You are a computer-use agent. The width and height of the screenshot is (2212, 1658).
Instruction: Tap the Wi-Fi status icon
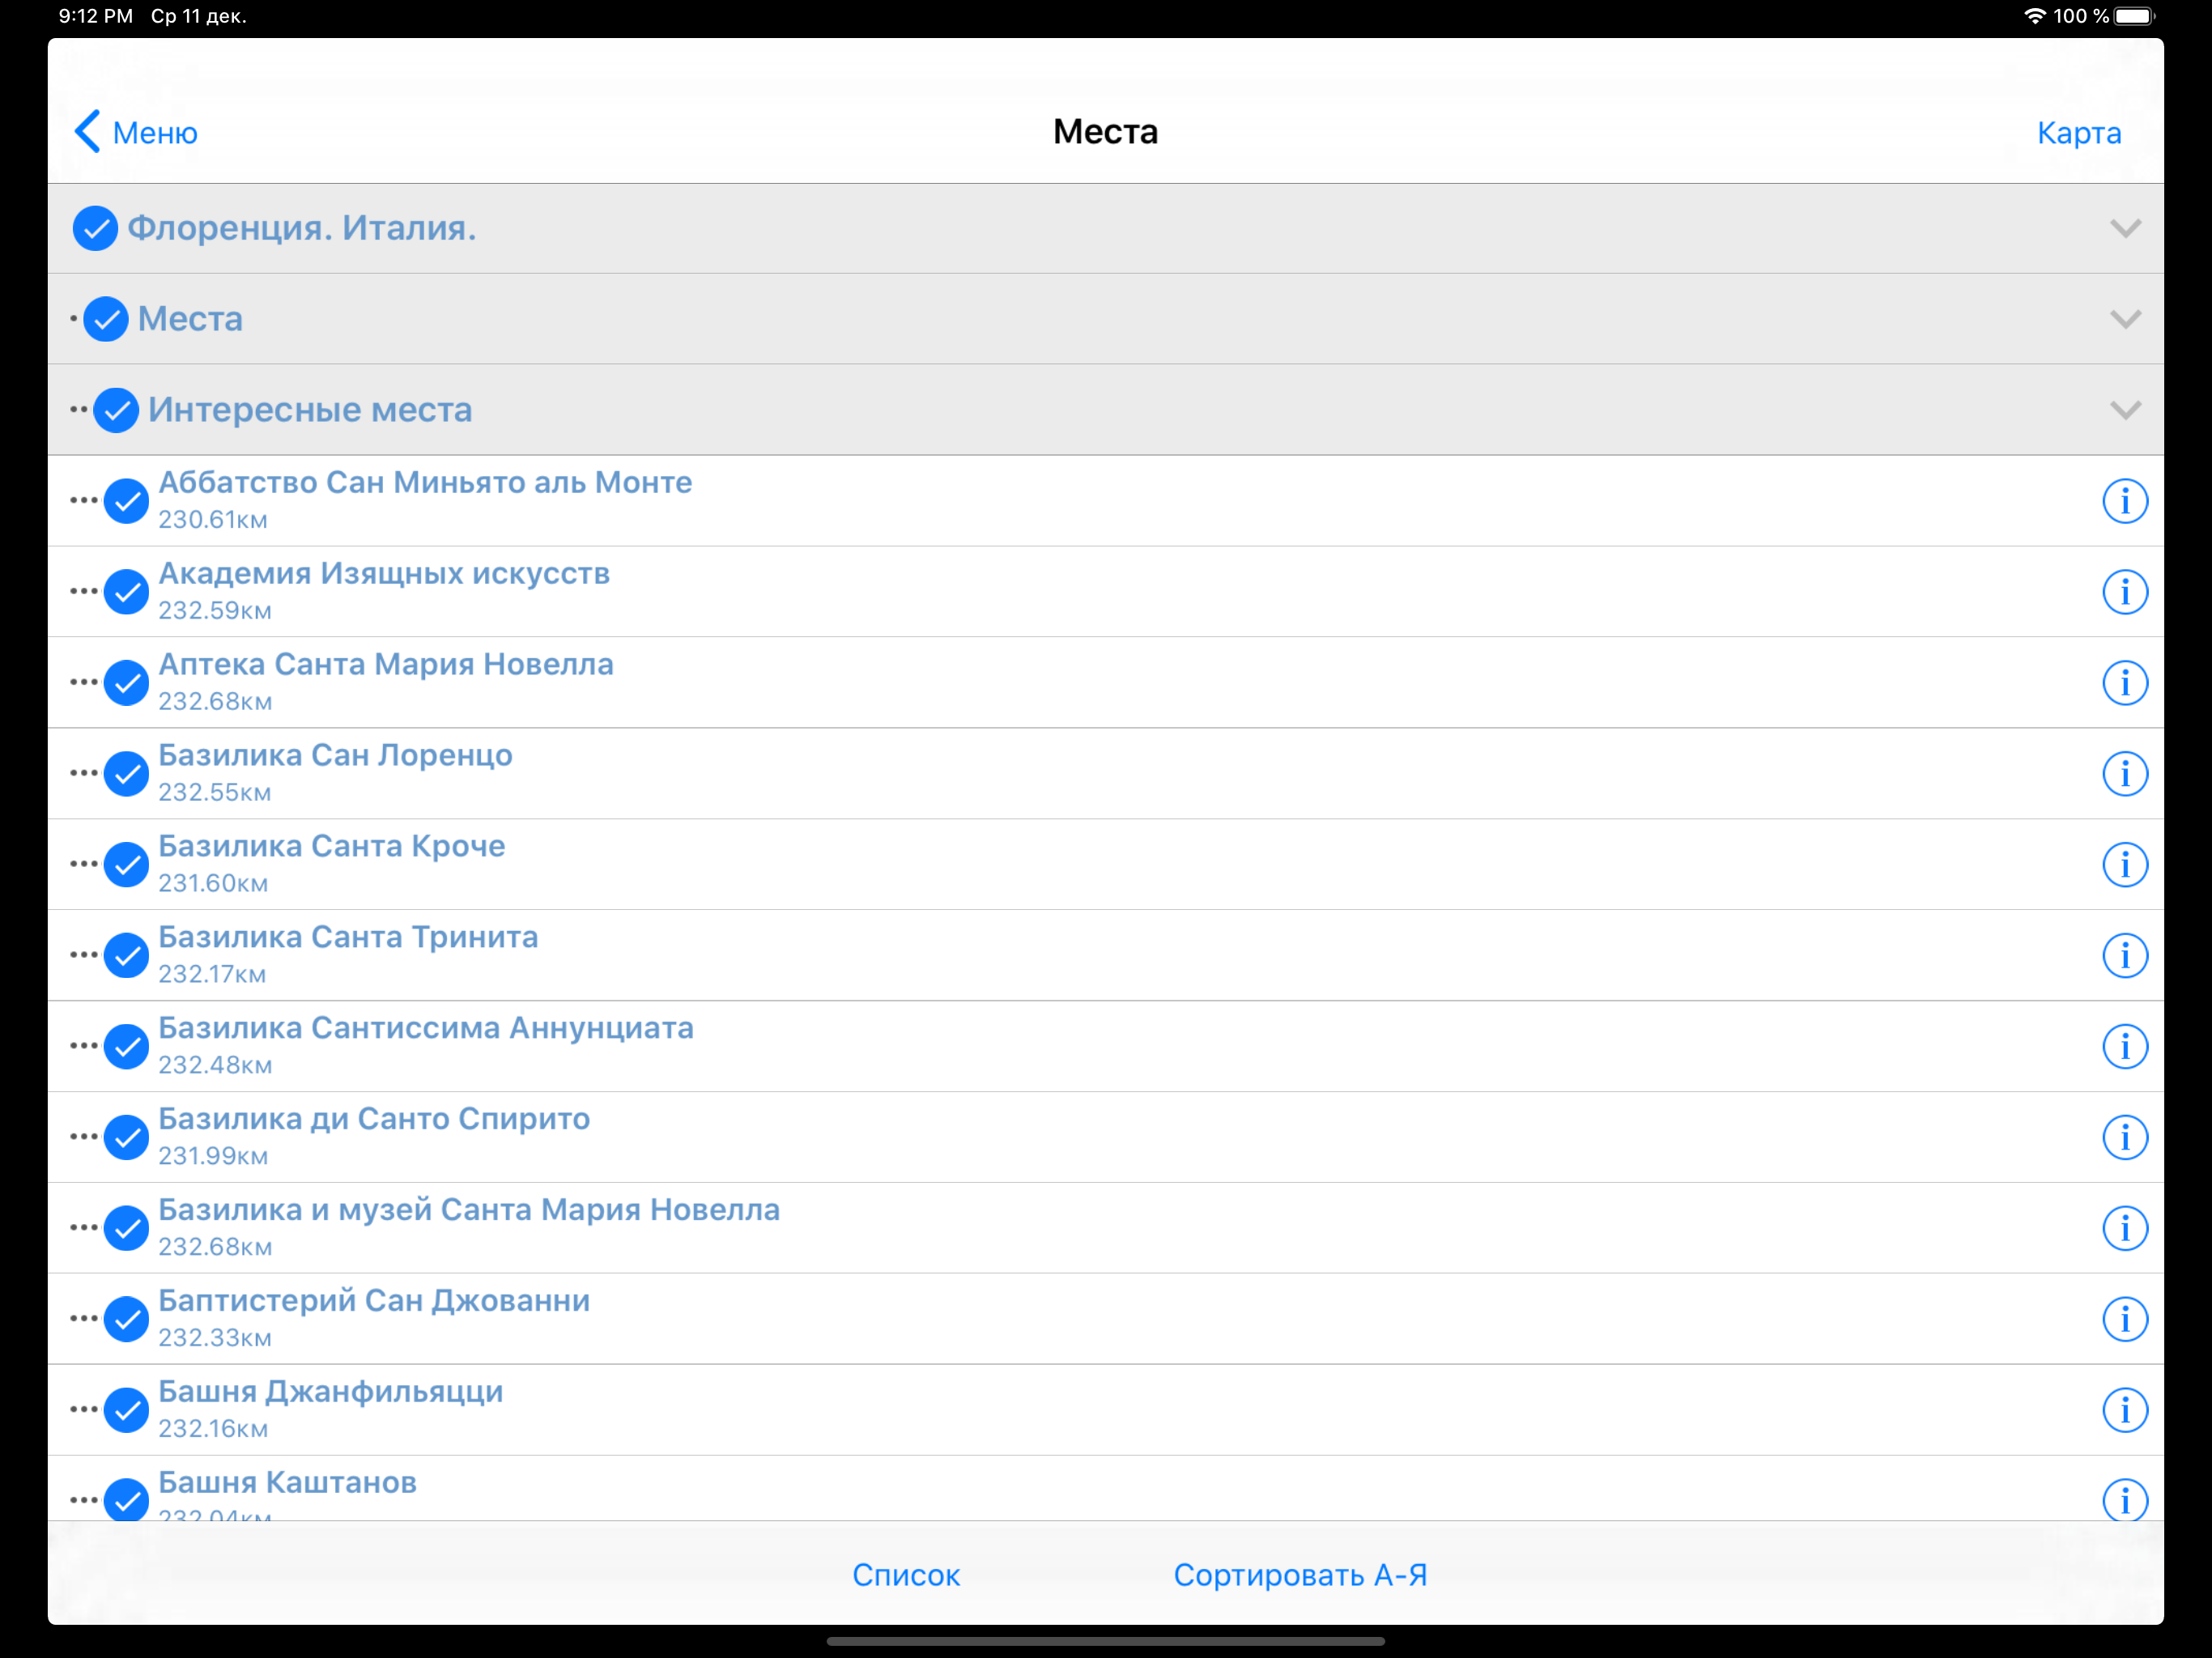point(2034,16)
